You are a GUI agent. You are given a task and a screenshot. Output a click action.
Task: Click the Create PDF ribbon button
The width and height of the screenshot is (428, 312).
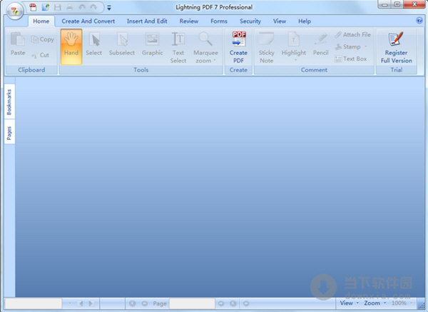pos(238,47)
